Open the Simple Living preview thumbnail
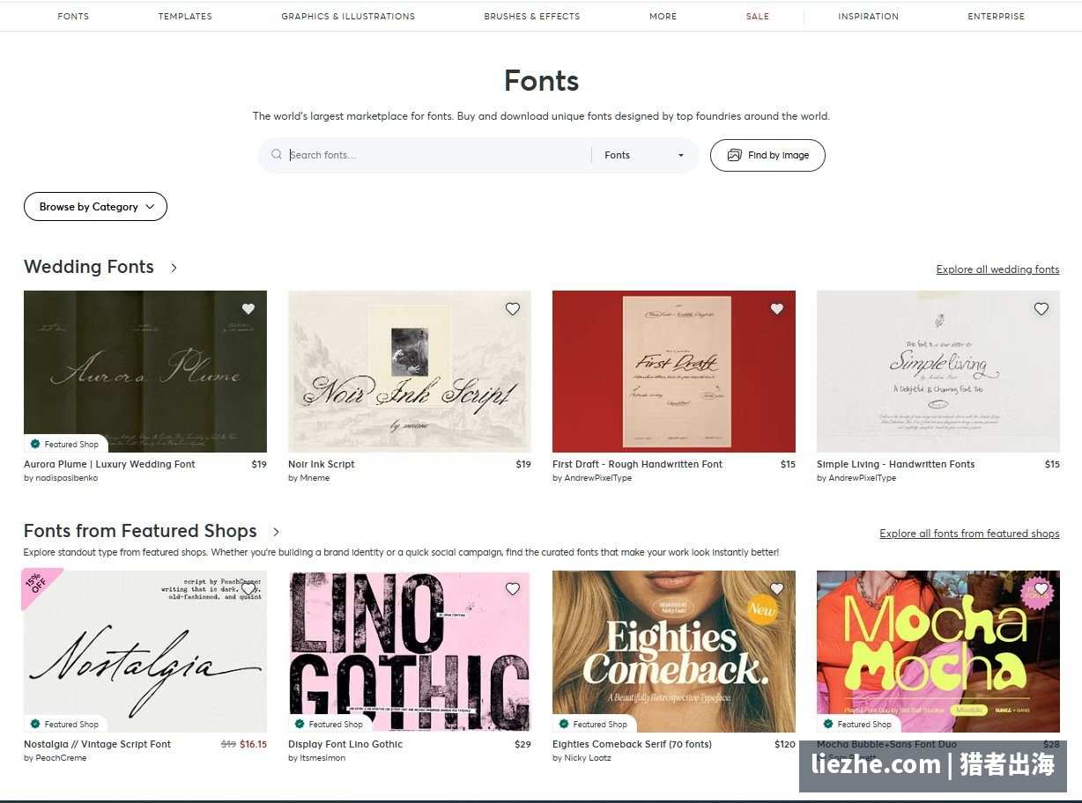 [x=938, y=372]
